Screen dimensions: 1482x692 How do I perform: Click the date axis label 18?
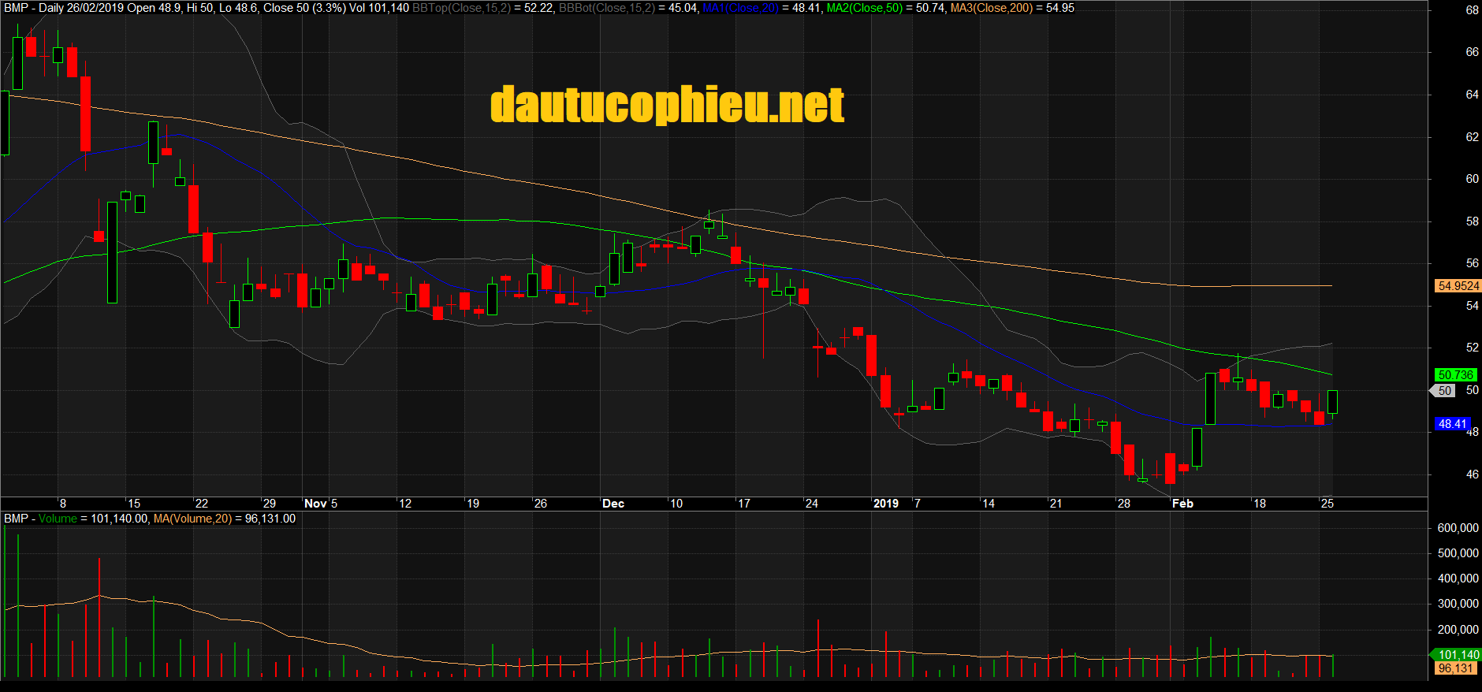[1260, 504]
